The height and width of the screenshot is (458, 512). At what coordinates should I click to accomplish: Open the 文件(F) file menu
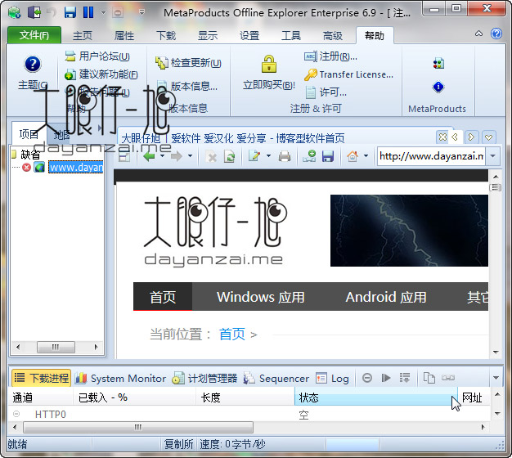[34, 35]
